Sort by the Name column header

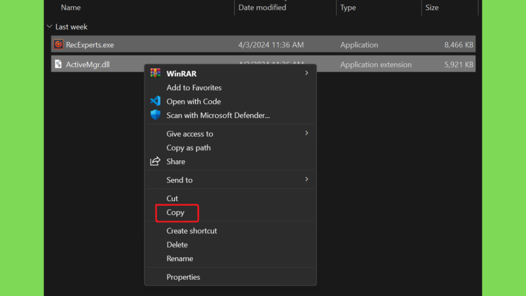point(71,7)
